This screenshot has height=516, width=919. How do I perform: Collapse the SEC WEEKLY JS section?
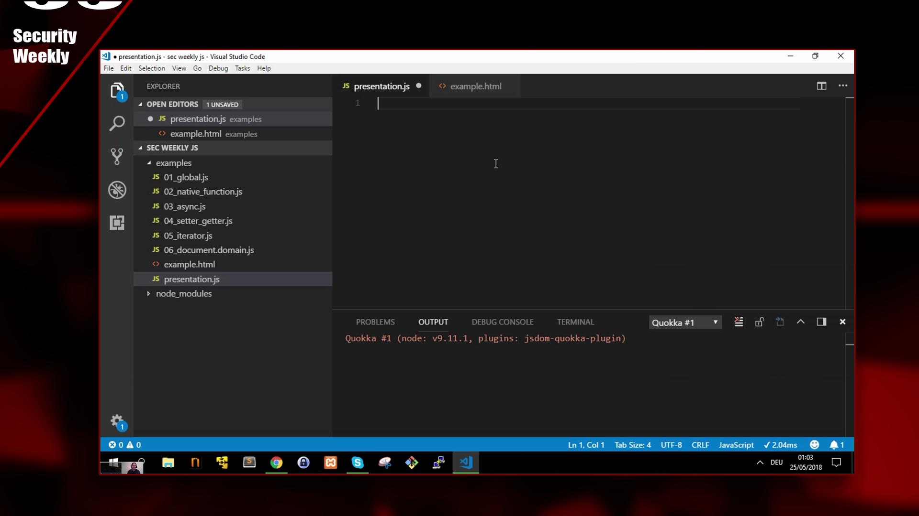click(x=140, y=148)
